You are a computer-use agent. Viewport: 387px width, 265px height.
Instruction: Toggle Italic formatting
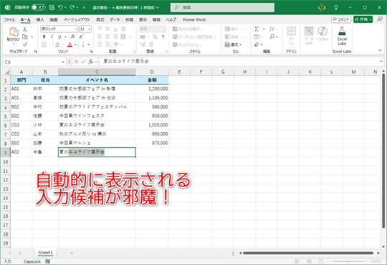(52, 36)
